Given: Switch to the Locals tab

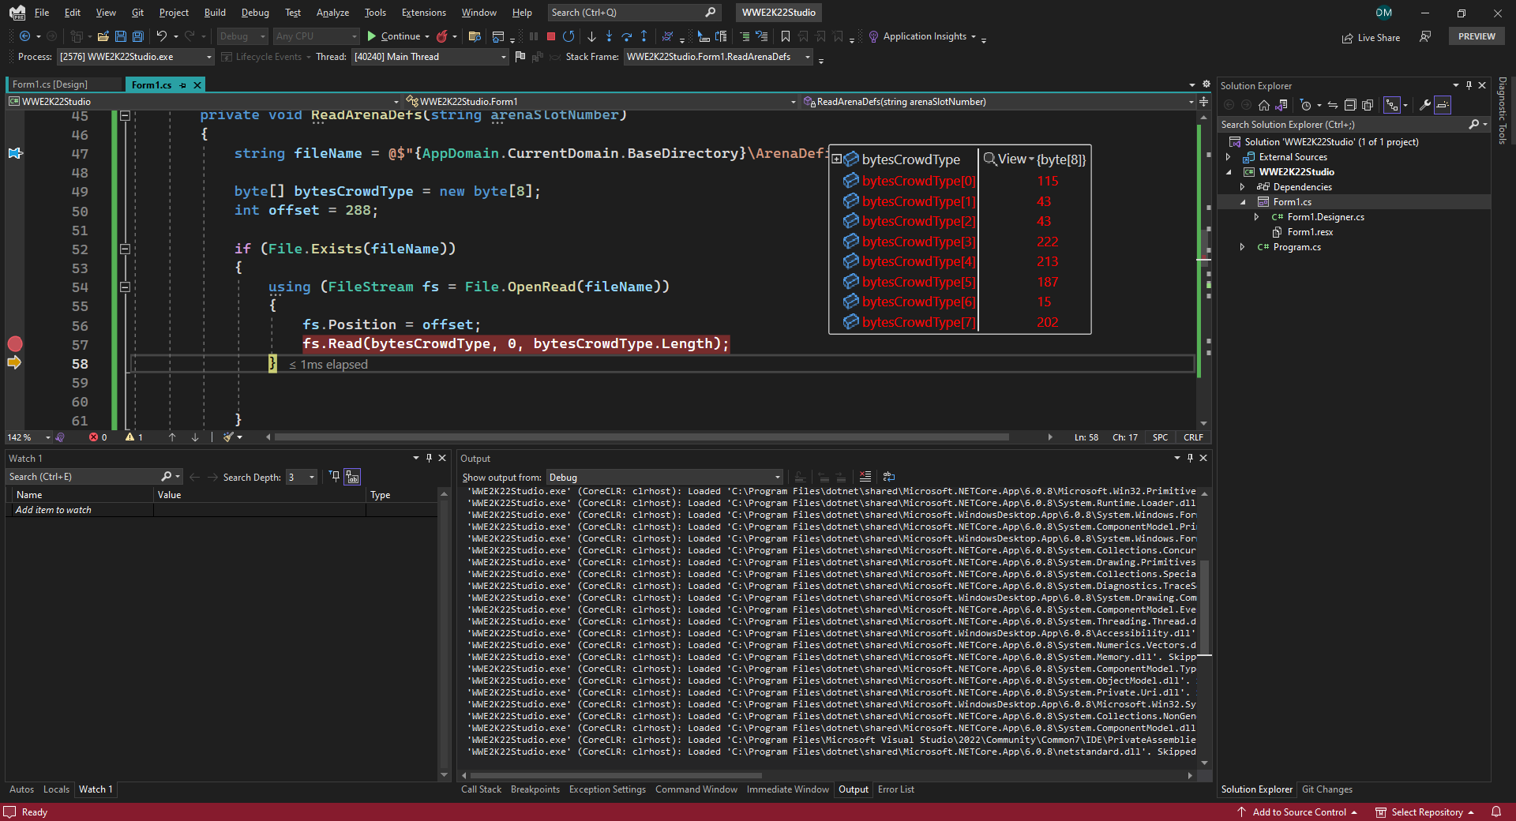Looking at the screenshot, I should pos(56,789).
